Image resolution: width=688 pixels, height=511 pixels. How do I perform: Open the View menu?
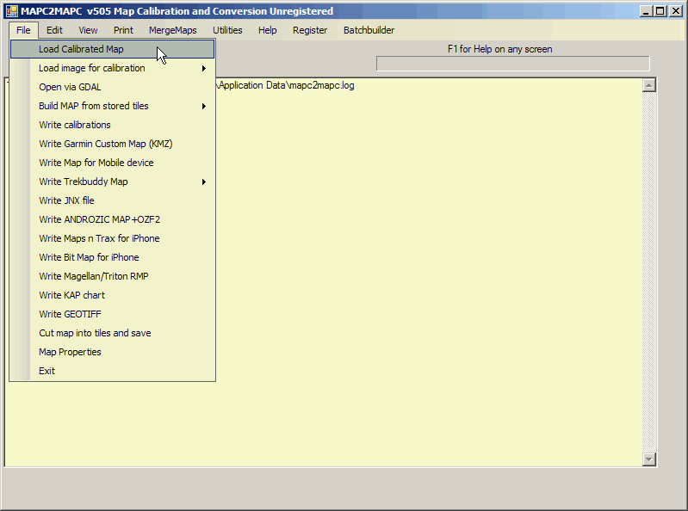(x=88, y=30)
